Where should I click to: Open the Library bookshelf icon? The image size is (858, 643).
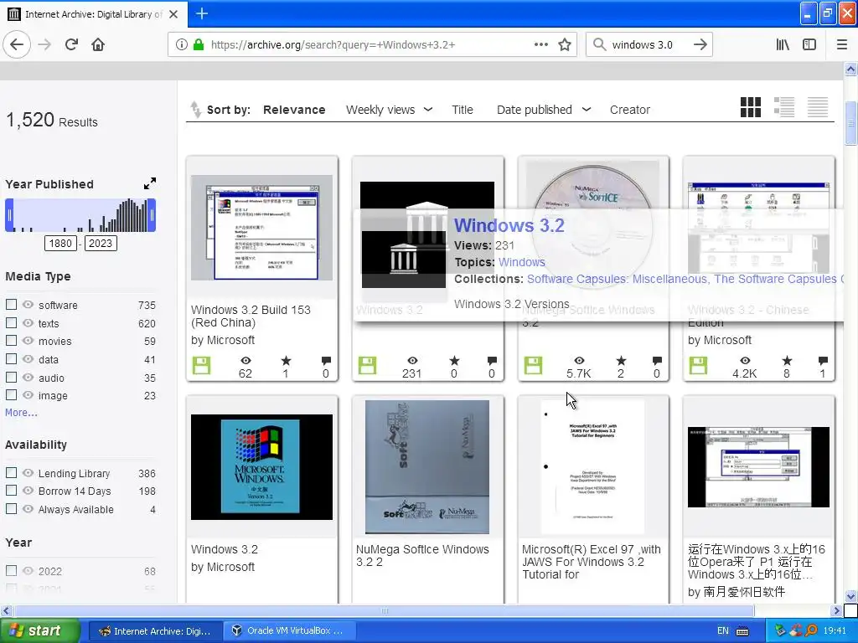pos(783,45)
